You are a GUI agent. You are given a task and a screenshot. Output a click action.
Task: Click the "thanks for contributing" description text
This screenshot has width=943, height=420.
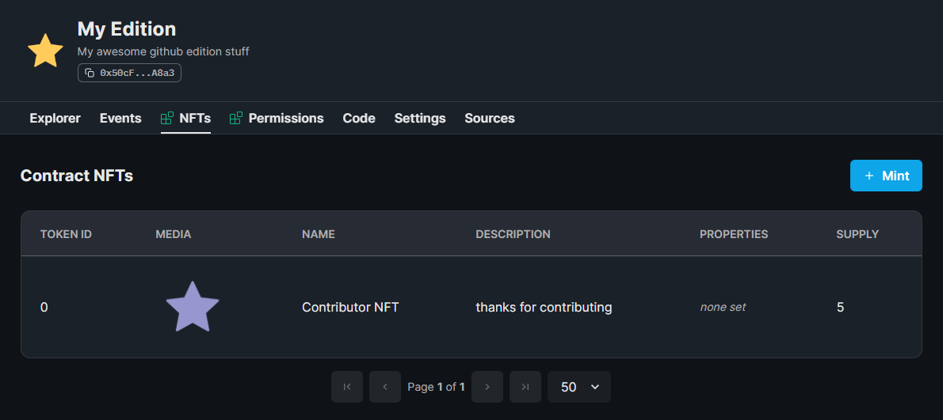544,307
